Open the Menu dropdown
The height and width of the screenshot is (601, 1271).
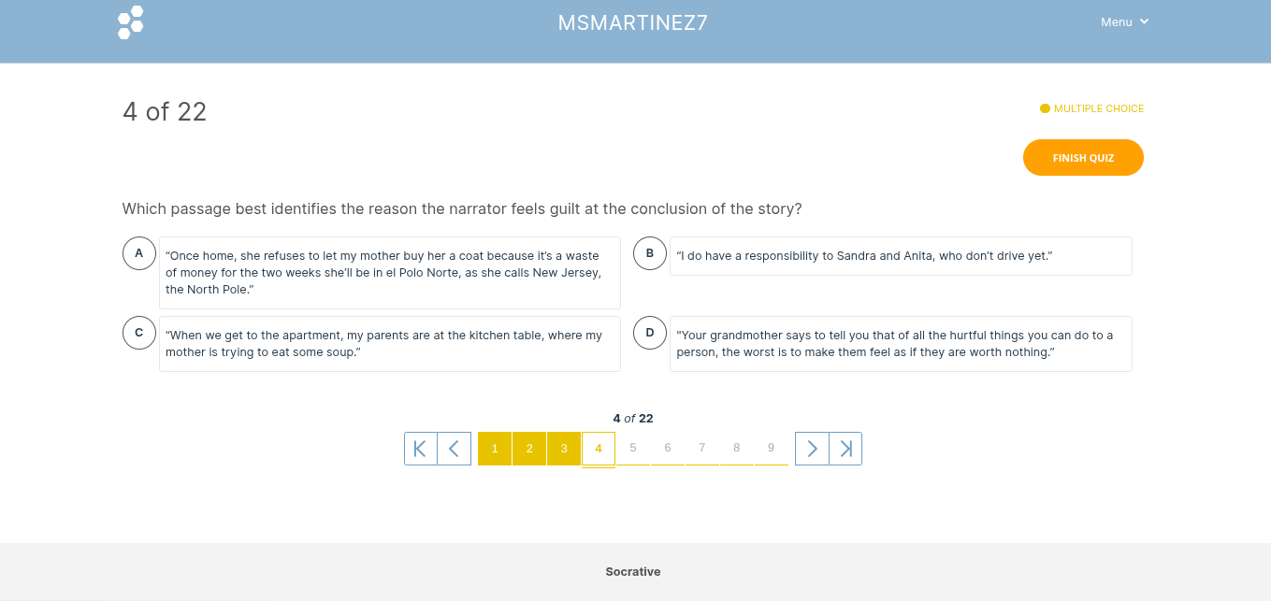point(1117,22)
